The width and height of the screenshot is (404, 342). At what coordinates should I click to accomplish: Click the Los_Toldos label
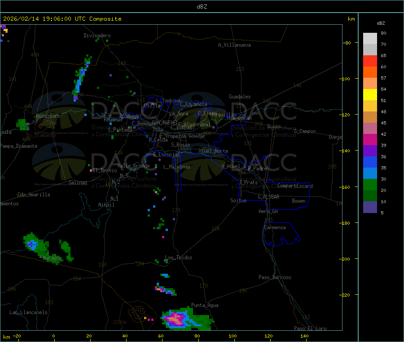(179, 258)
